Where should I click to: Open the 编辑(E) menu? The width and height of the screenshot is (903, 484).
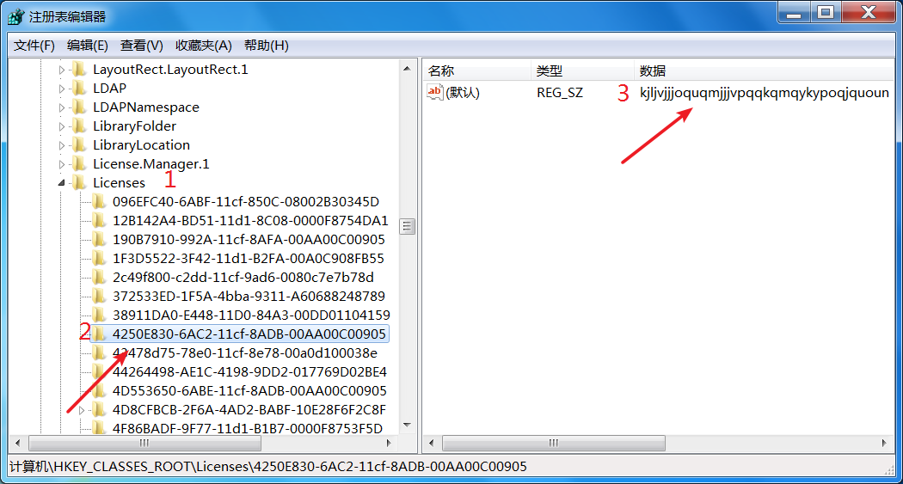coord(88,46)
